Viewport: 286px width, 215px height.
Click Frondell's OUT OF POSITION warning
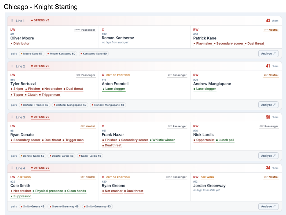[x=118, y=75]
